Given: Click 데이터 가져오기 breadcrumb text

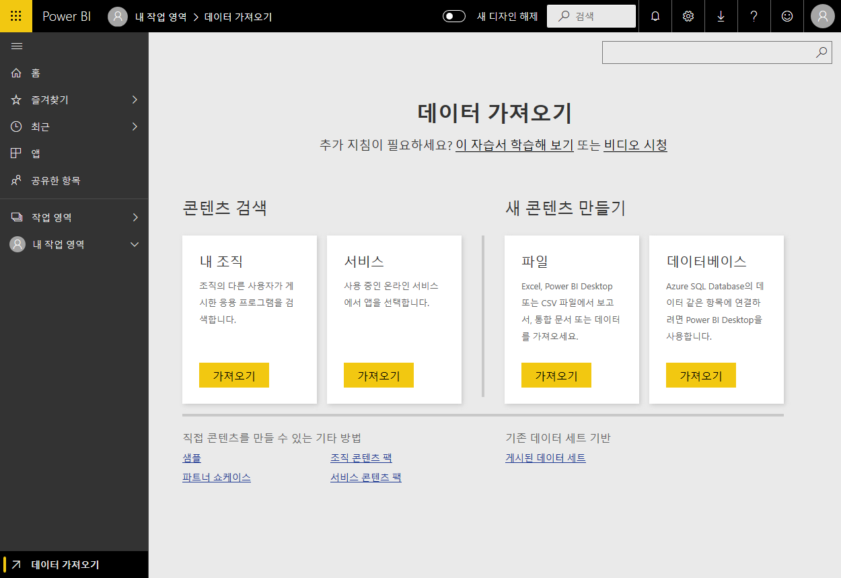Looking at the screenshot, I should point(238,17).
